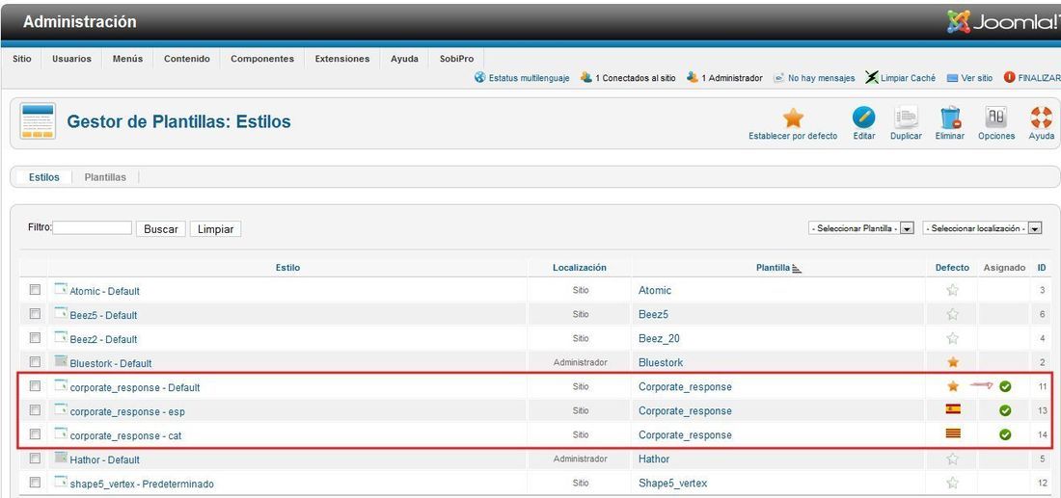Image resolution: width=1061 pixels, height=498 pixels.
Task: Open the Seleccionar Plantilla dropdown
Action: [861, 228]
